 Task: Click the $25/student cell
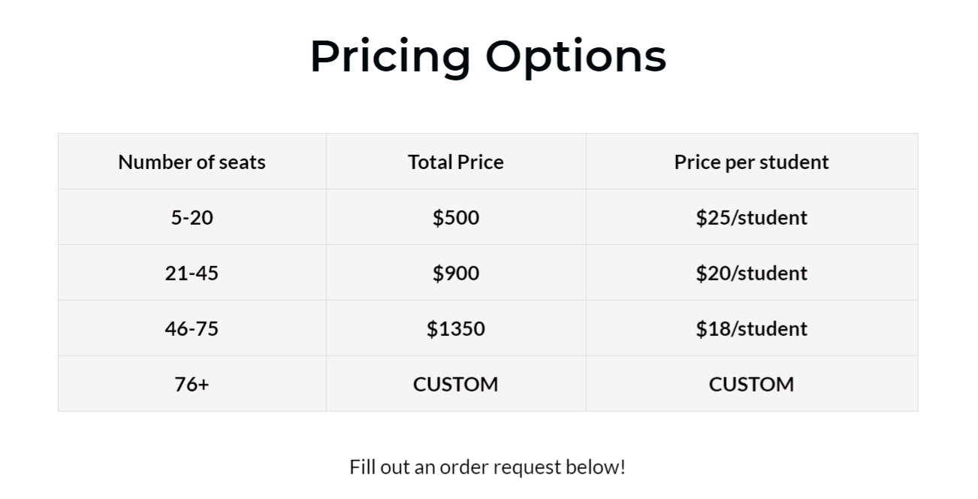click(x=752, y=217)
